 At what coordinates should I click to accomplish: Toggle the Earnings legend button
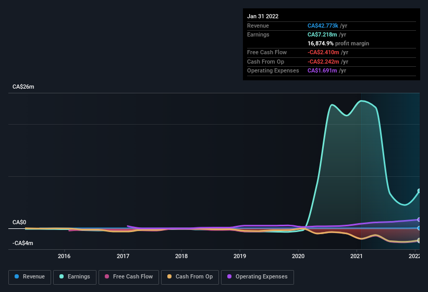pos(75,277)
